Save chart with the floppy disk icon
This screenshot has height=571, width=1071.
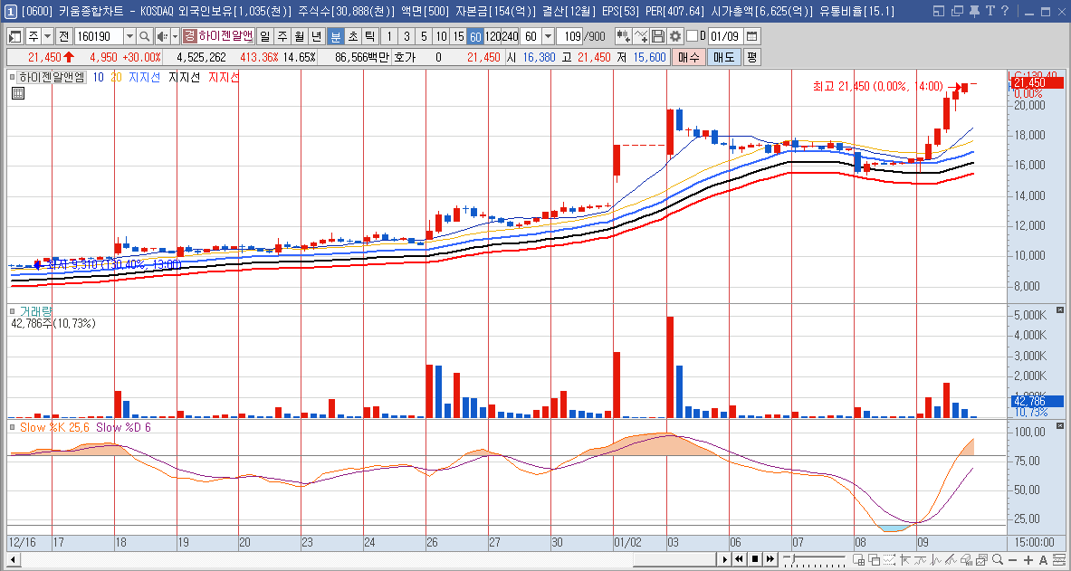coord(658,36)
